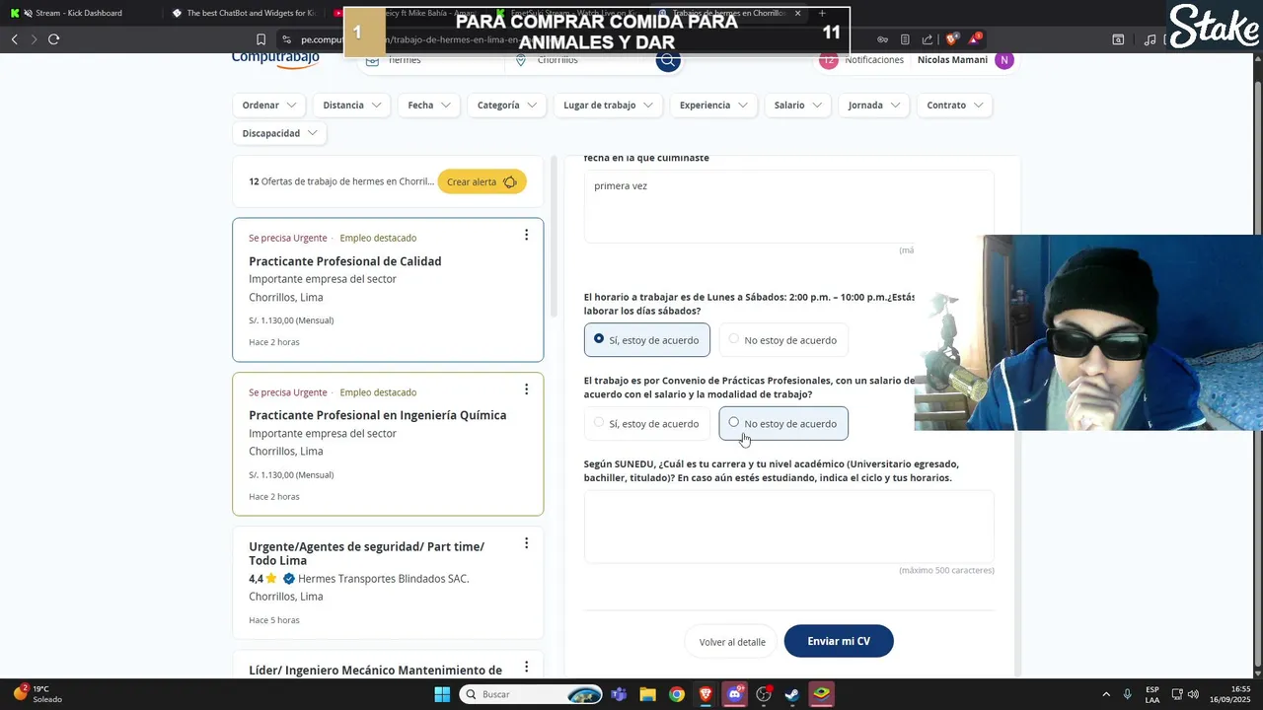Toggle reader mode icon in the address bar
Screen dimensions: 1263x710
coord(905,39)
